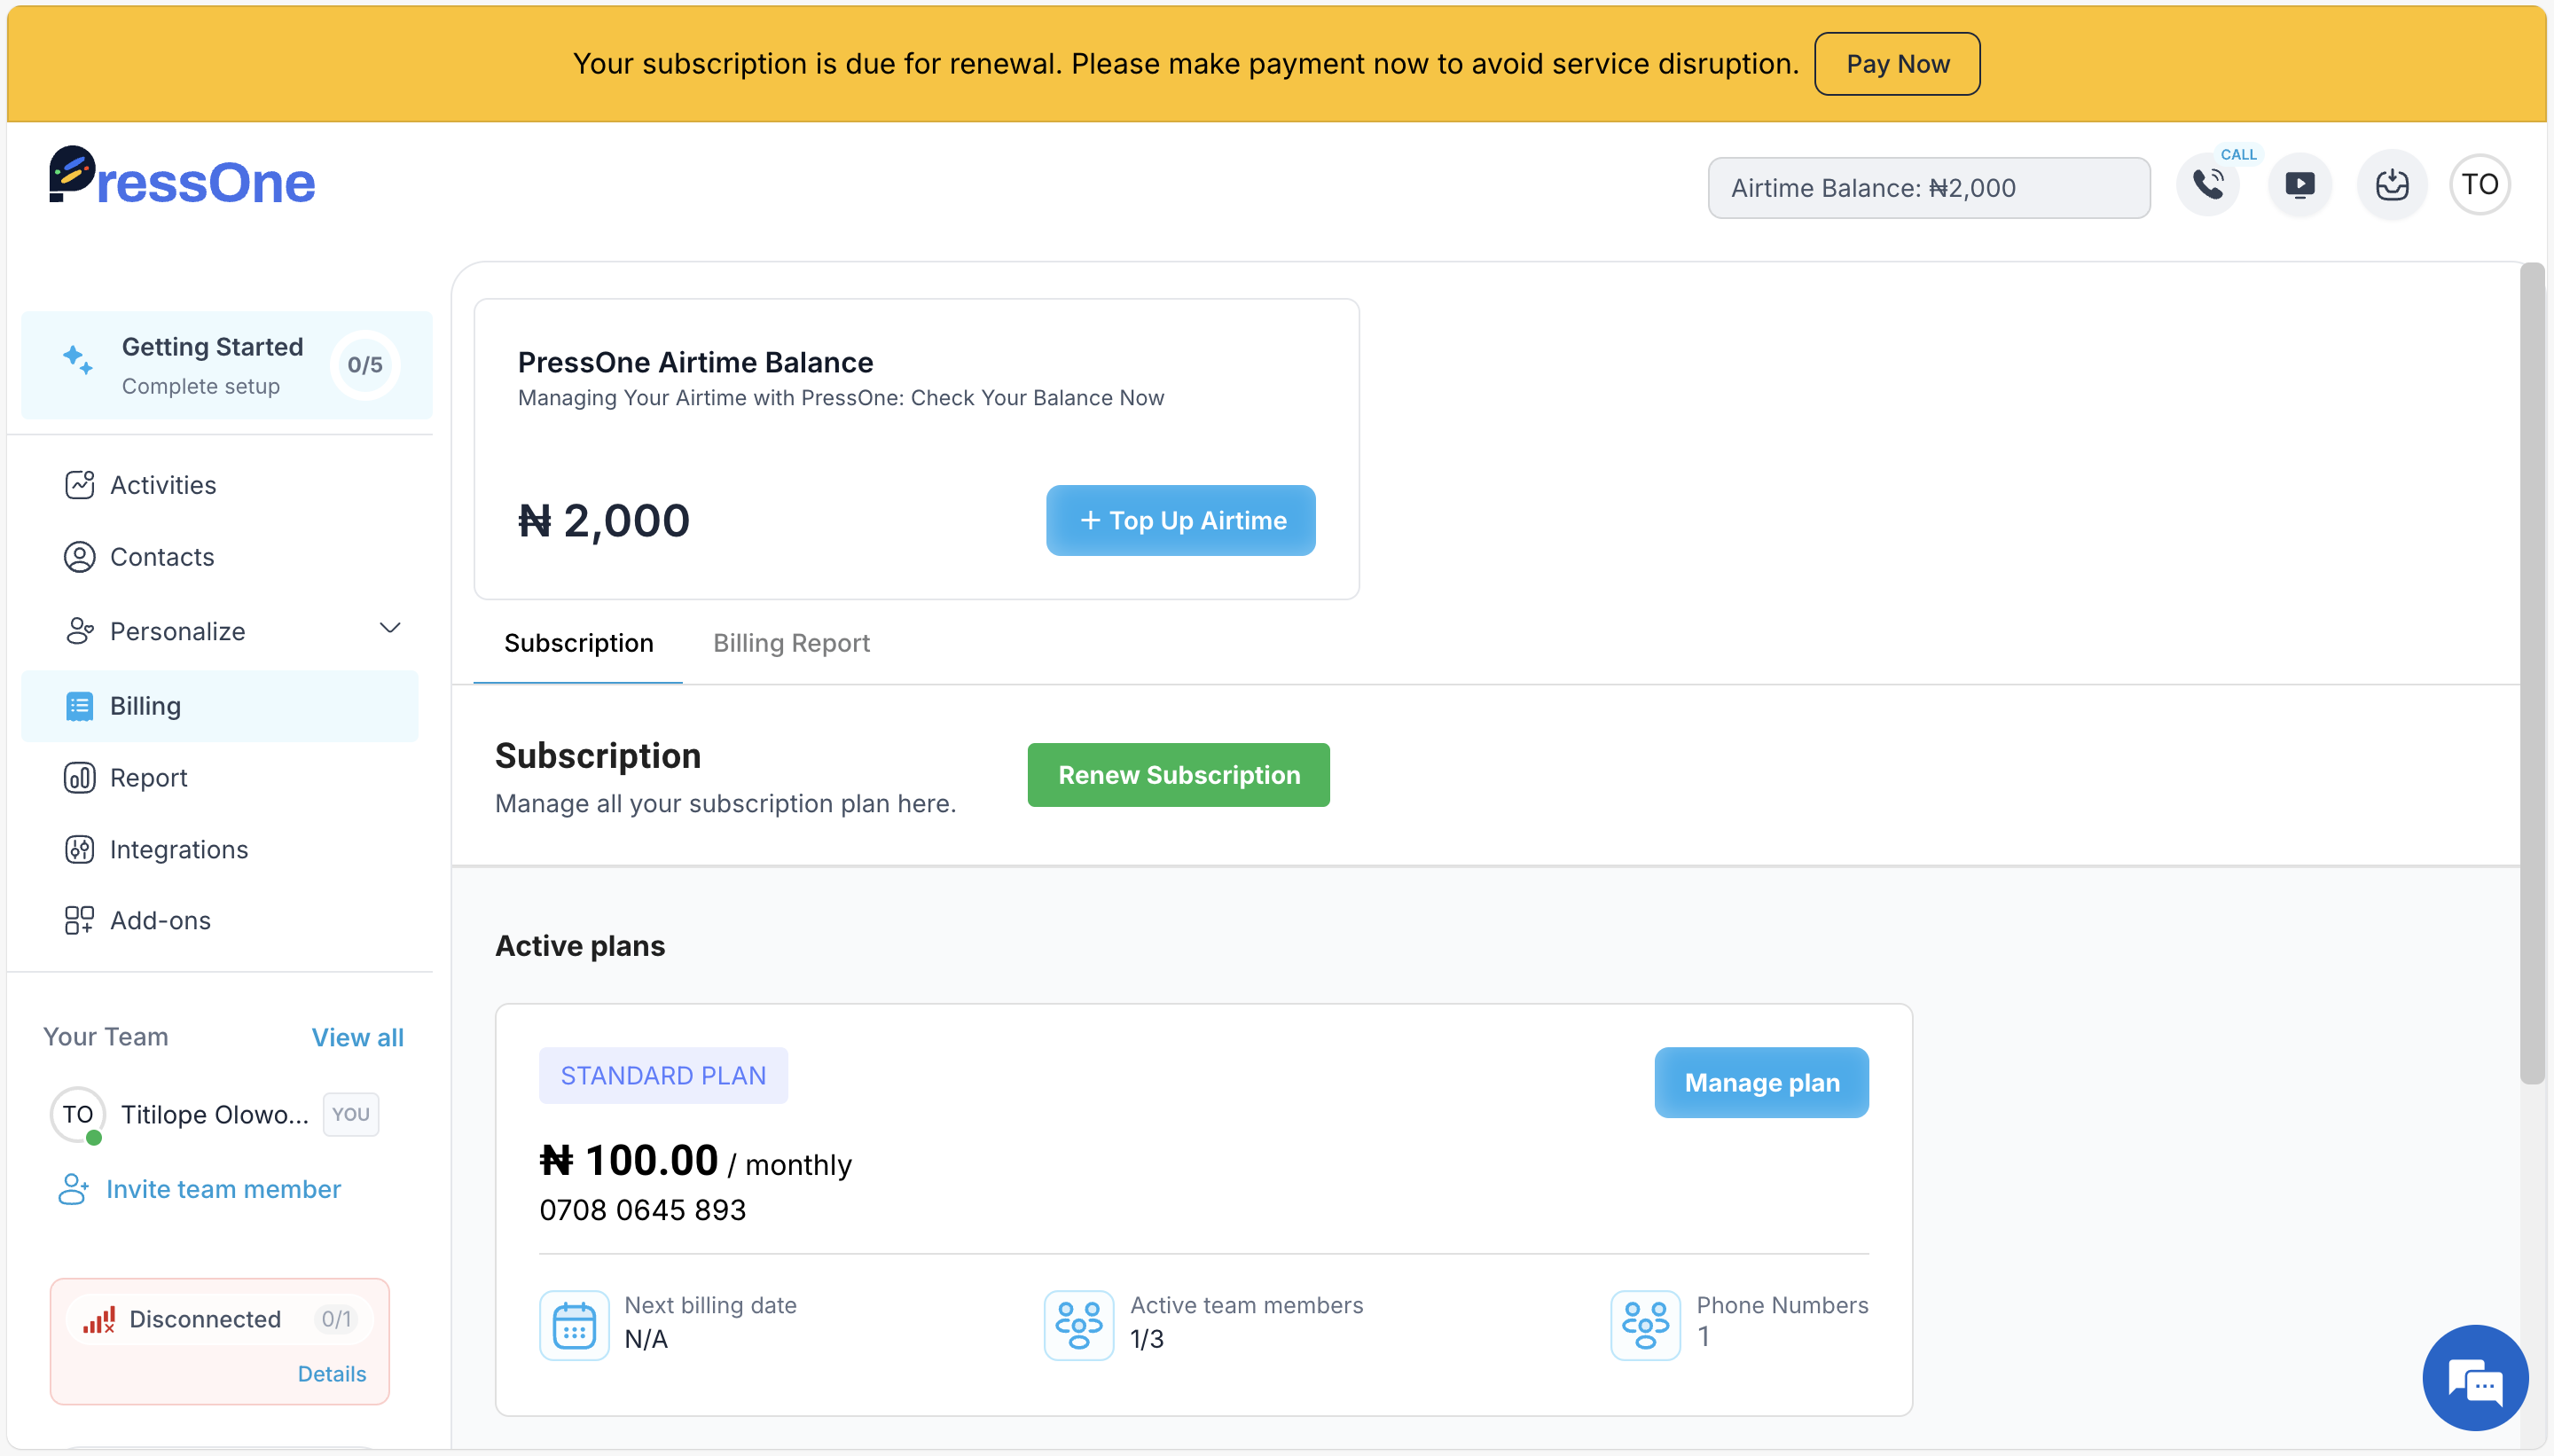Click the Report sidebar icon
Image resolution: width=2554 pixels, height=1456 pixels.
pos(79,778)
